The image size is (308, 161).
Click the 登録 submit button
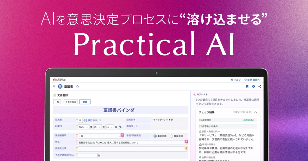[85, 102]
